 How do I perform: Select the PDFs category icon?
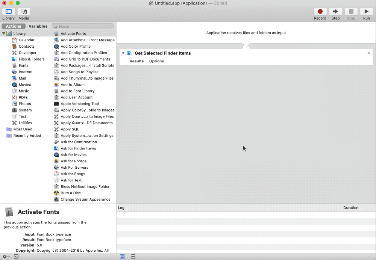point(14,97)
